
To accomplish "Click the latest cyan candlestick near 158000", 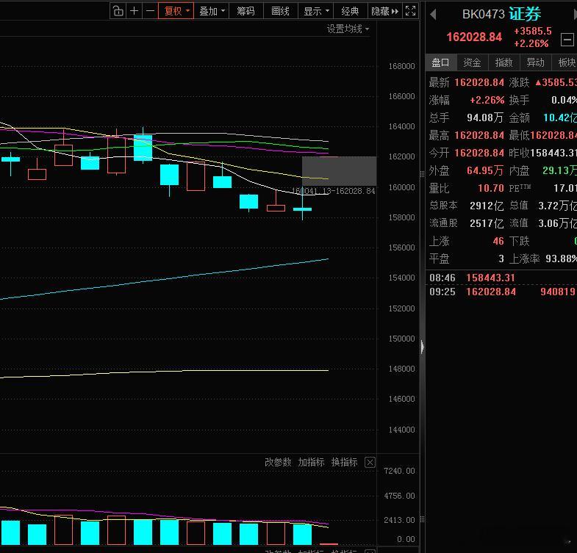I will (x=303, y=209).
